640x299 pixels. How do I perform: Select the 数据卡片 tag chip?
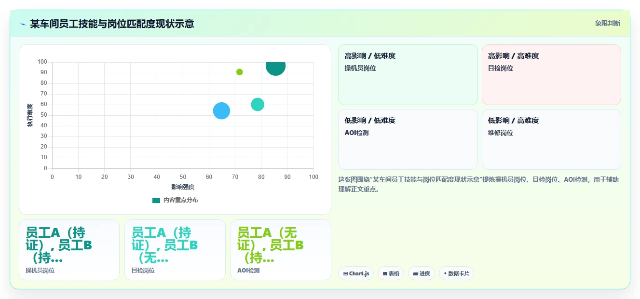click(x=456, y=273)
